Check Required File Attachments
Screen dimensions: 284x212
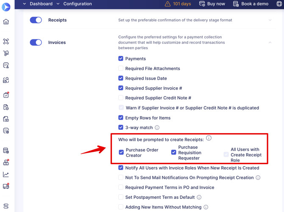(121, 68)
